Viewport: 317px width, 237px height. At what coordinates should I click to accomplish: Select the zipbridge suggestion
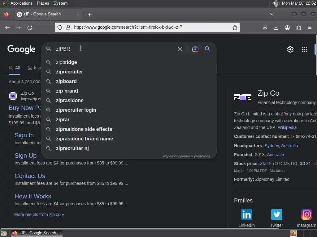(x=129, y=62)
